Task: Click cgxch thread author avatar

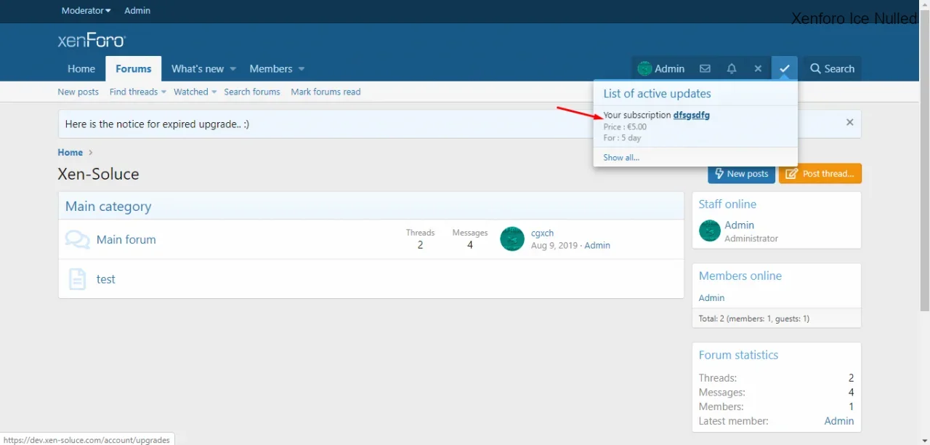Action: click(x=512, y=238)
